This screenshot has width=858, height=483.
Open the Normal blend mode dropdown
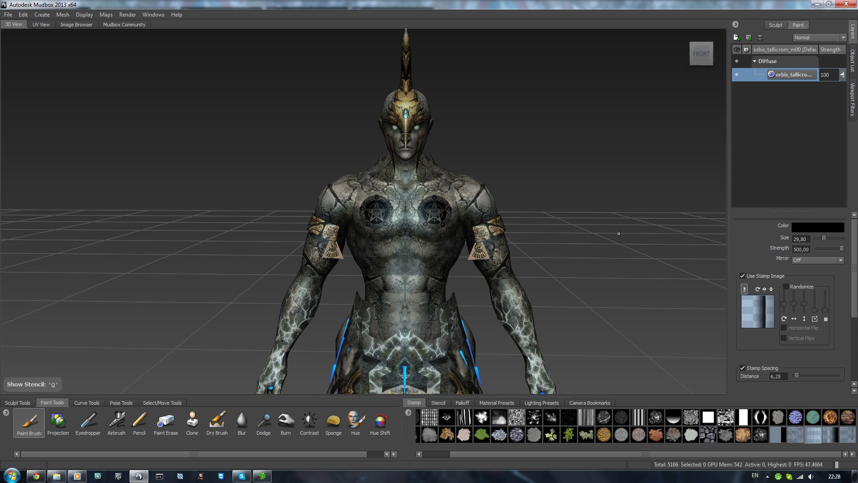pyautogui.click(x=820, y=38)
